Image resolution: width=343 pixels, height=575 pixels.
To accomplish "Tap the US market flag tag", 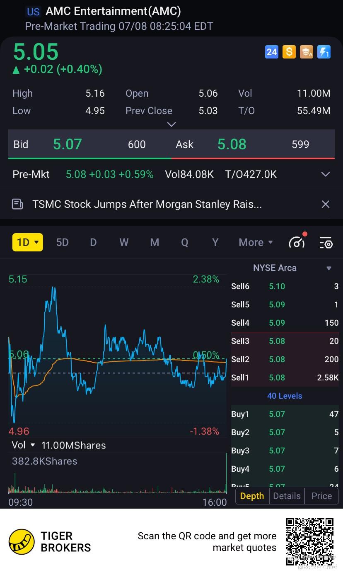I will point(33,12).
